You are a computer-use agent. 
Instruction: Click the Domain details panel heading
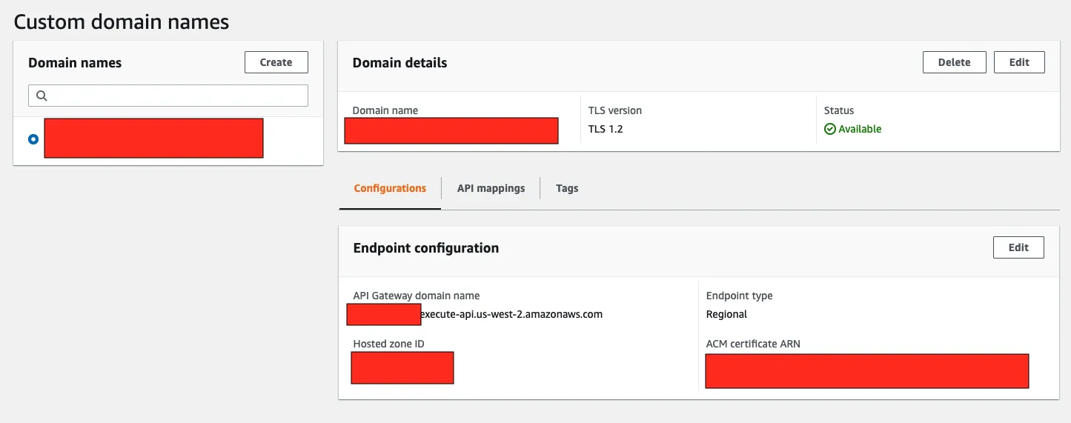pos(399,63)
